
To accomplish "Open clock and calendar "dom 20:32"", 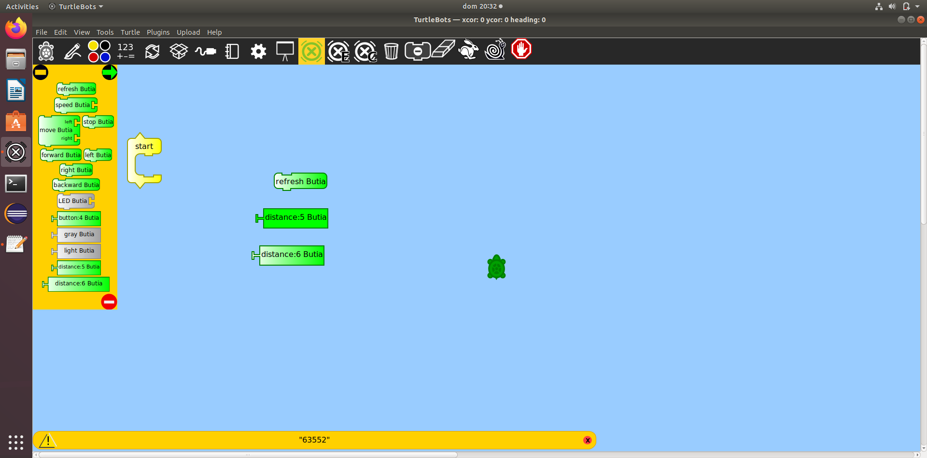I will pos(482,6).
